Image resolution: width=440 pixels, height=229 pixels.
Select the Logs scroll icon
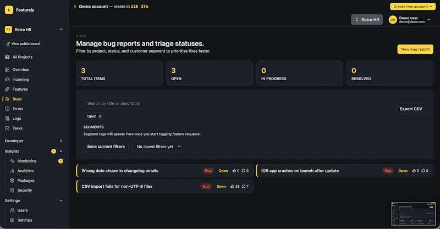7,119
